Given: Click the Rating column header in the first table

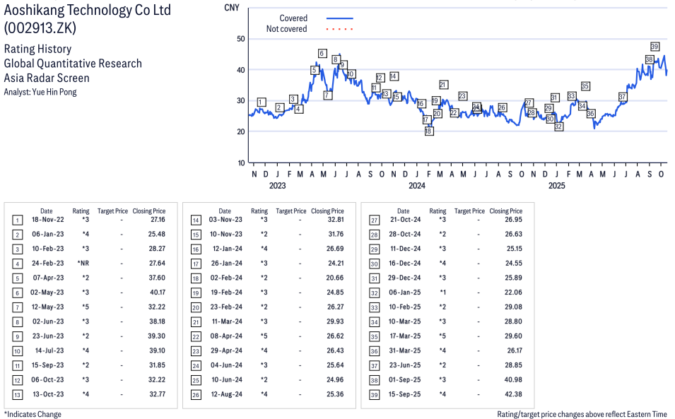Looking at the screenshot, I should (x=81, y=211).
